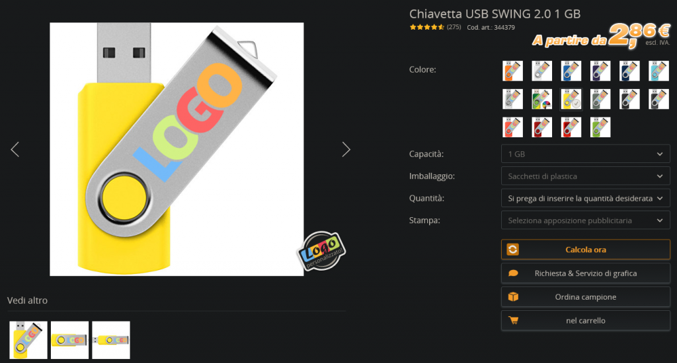Go to the next product image
Screen dimensions: 677x363
[x=346, y=150]
